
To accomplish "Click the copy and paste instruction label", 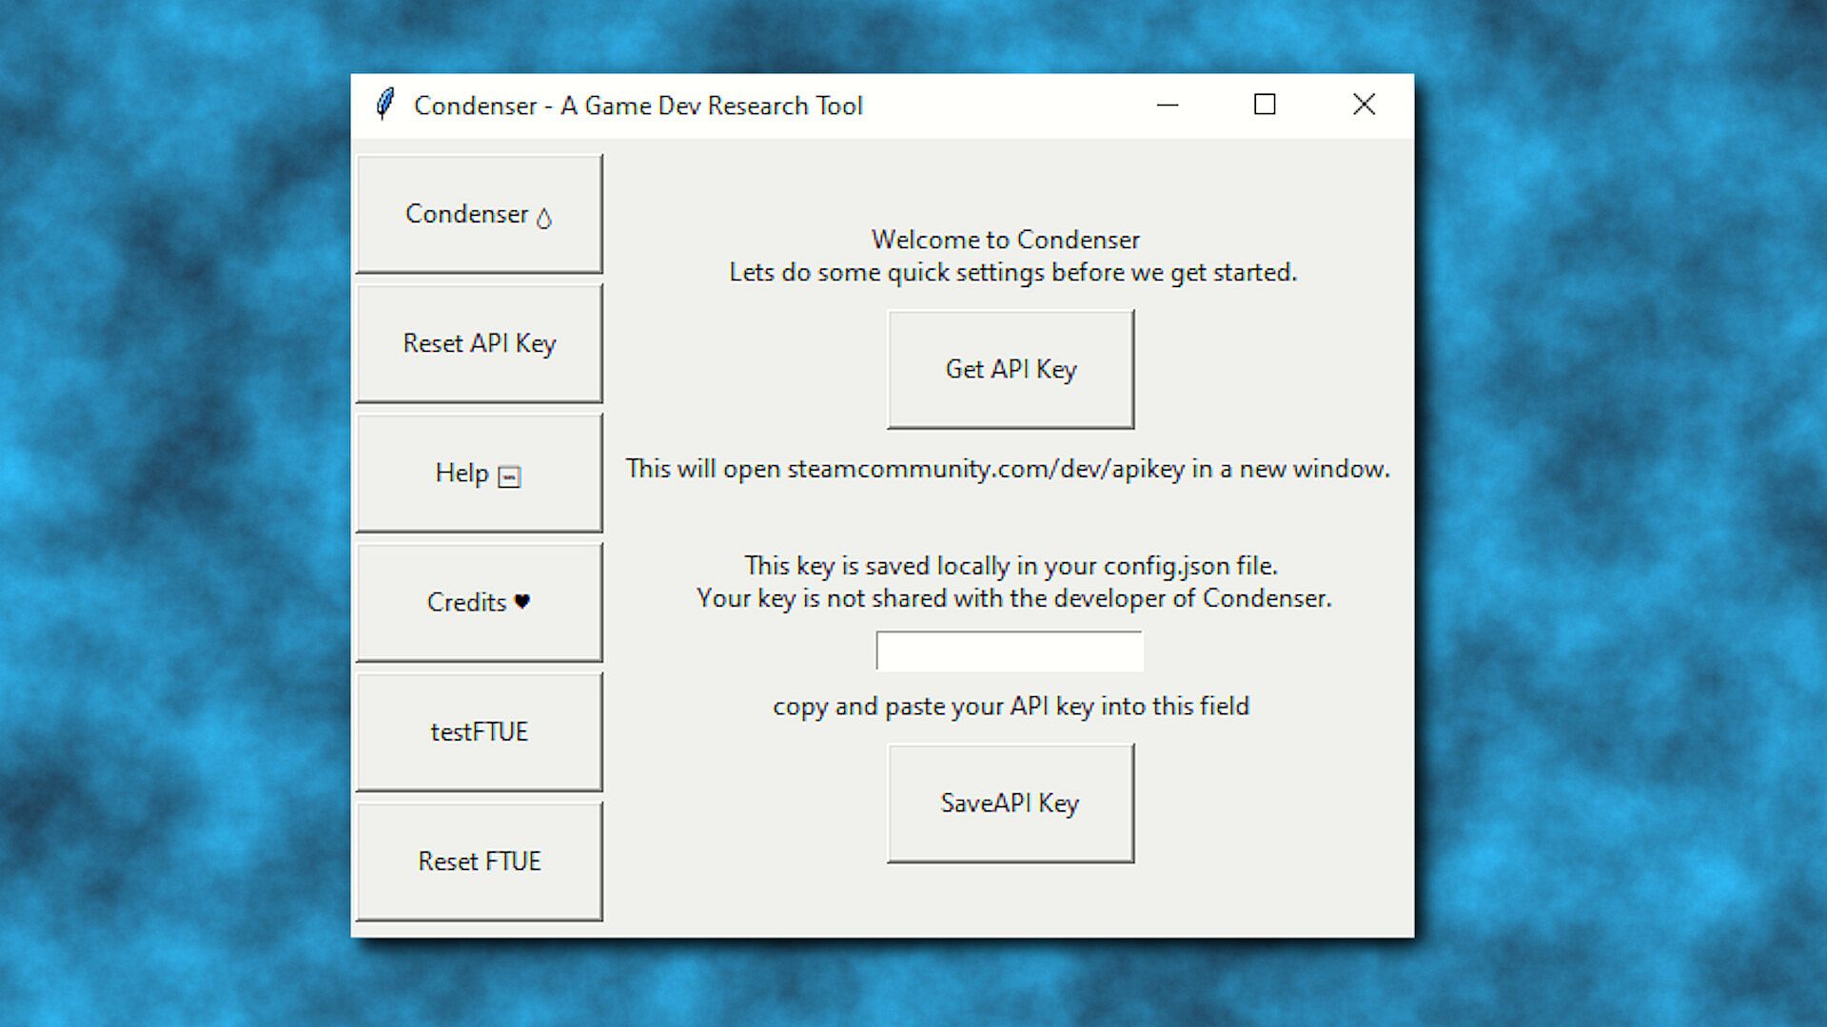I will pos(1011,707).
